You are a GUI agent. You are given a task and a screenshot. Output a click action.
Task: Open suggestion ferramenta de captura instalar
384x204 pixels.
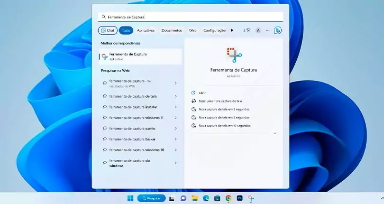tap(140, 107)
